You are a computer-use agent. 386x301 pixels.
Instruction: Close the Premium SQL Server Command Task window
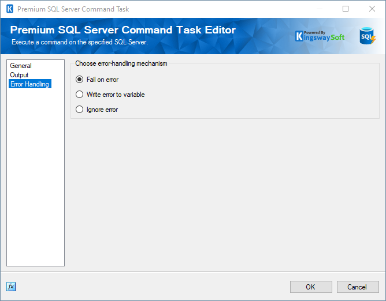[x=372, y=9]
